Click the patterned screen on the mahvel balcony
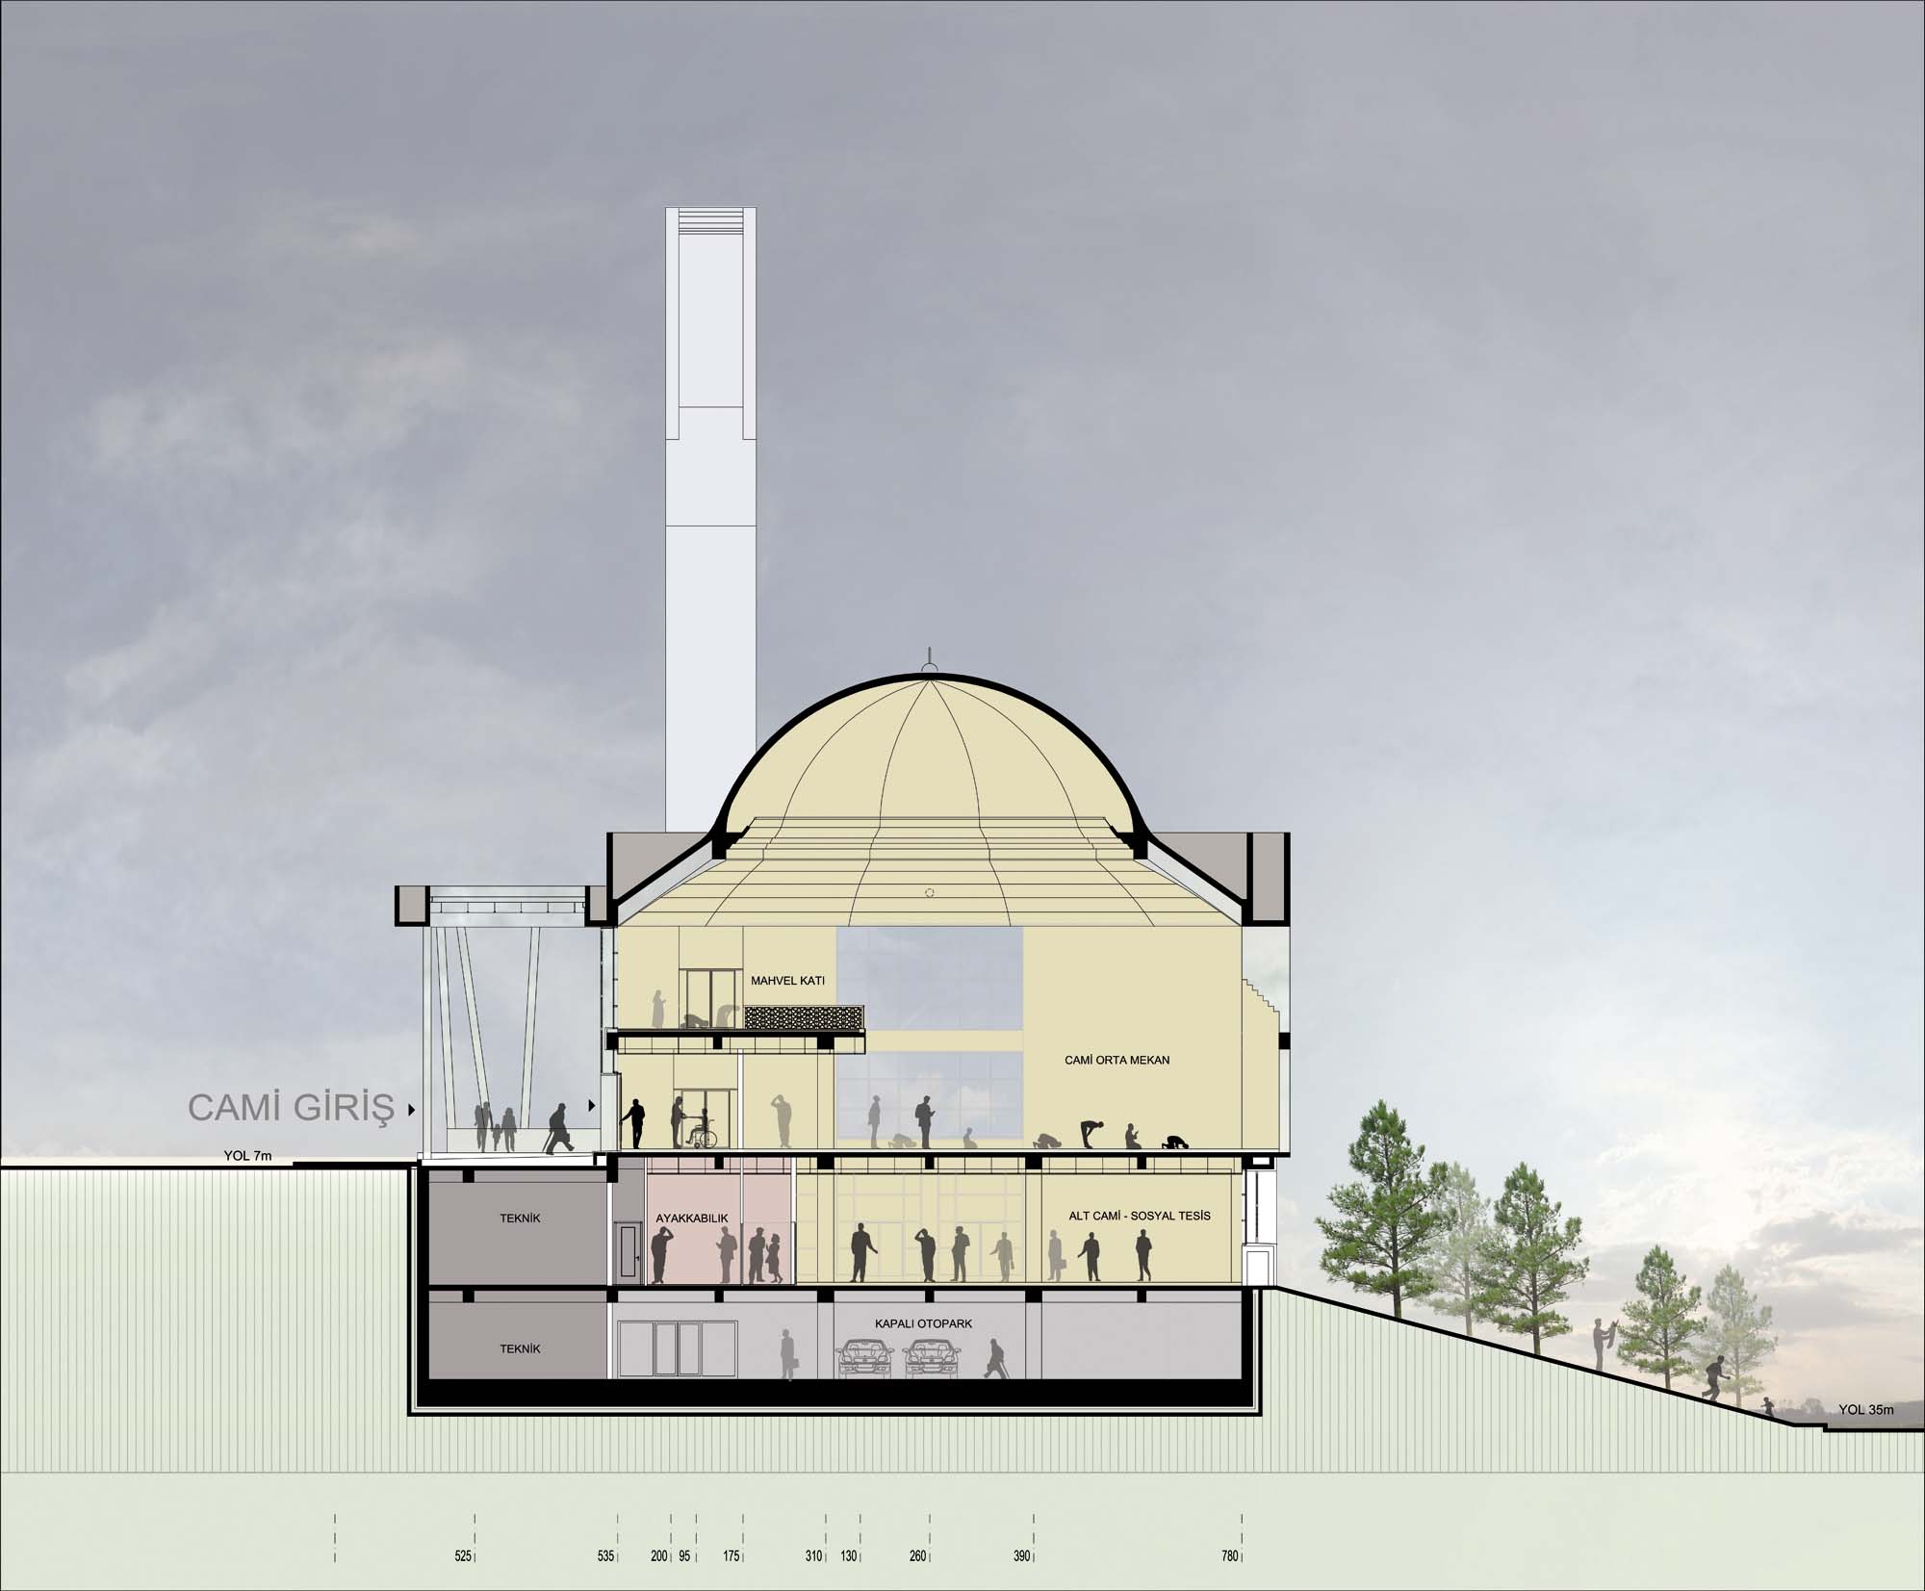The image size is (1925, 1591). pyautogui.click(x=803, y=1015)
